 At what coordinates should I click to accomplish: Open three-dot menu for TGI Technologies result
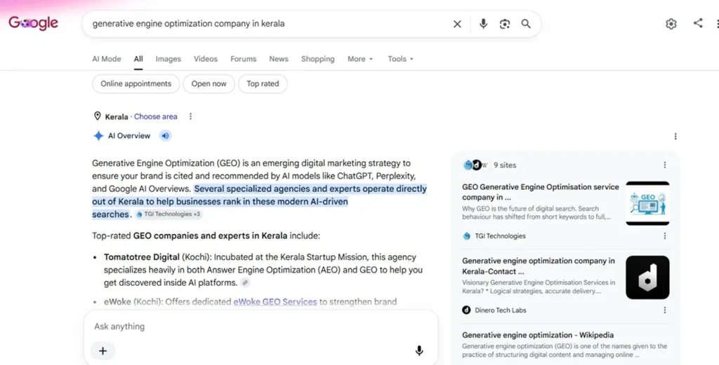[x=664, y=236]
